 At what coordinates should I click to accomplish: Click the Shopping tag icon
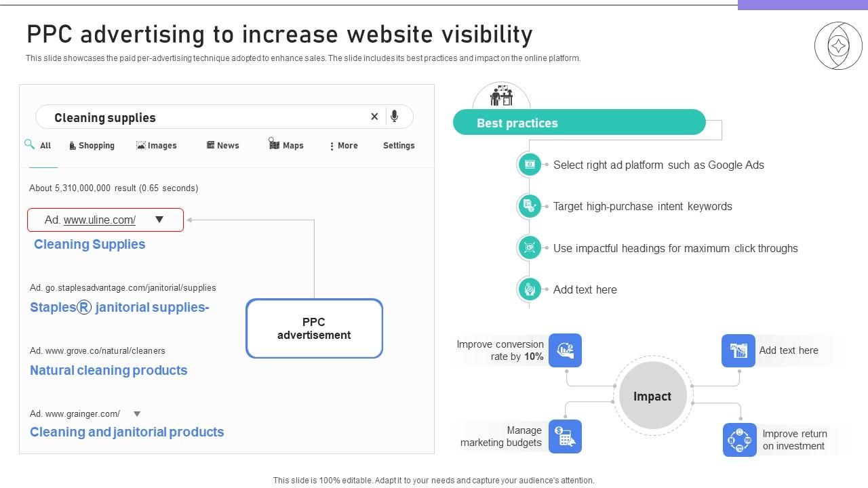point(73,146)
